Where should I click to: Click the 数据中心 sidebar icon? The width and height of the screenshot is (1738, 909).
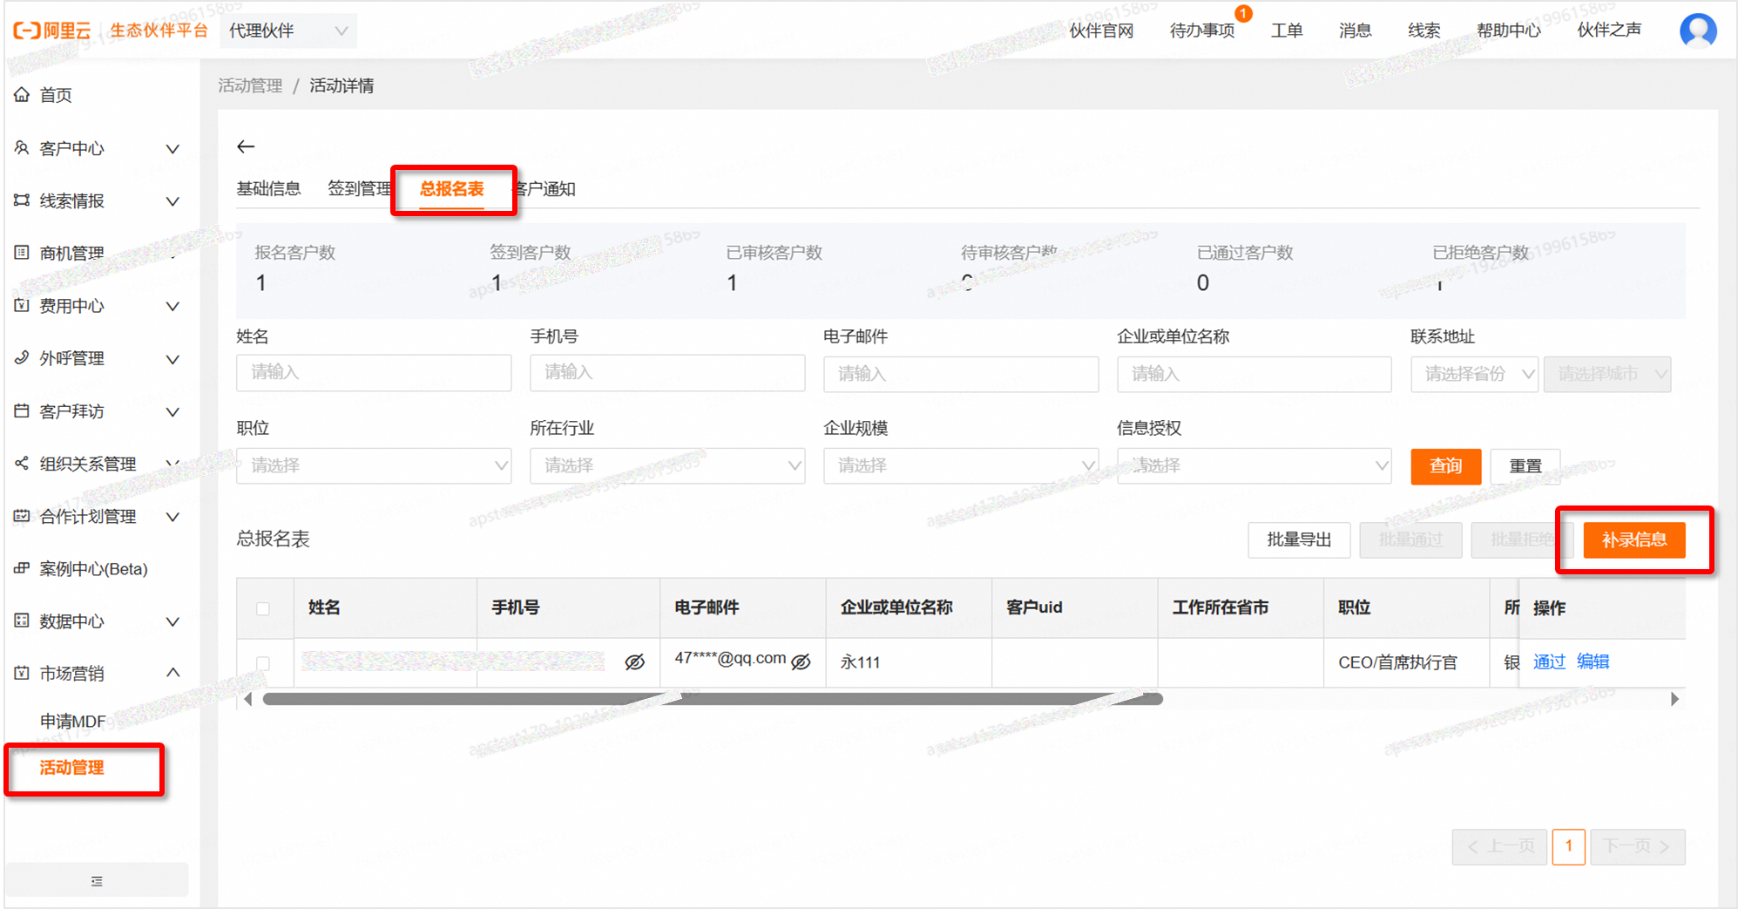point(22,621)
